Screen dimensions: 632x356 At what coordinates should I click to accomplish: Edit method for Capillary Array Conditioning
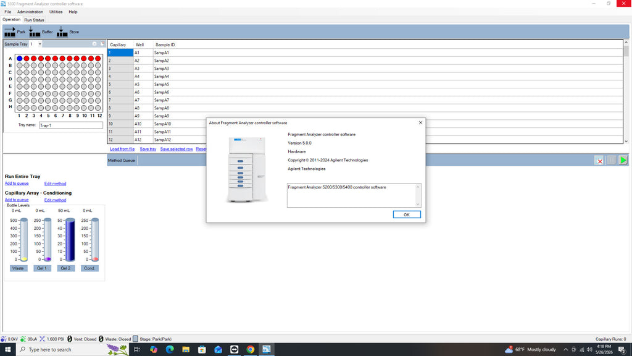click(x=55, y=200)
